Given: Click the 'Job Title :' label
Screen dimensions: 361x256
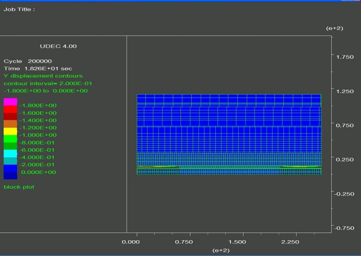Looking at the screenshot, I should tap(19, 9).
